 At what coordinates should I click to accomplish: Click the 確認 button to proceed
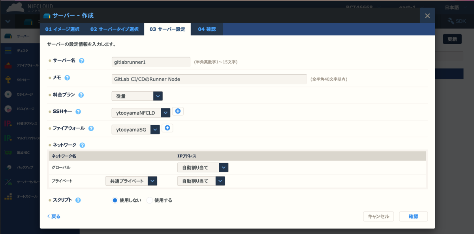tap(413, 216)
